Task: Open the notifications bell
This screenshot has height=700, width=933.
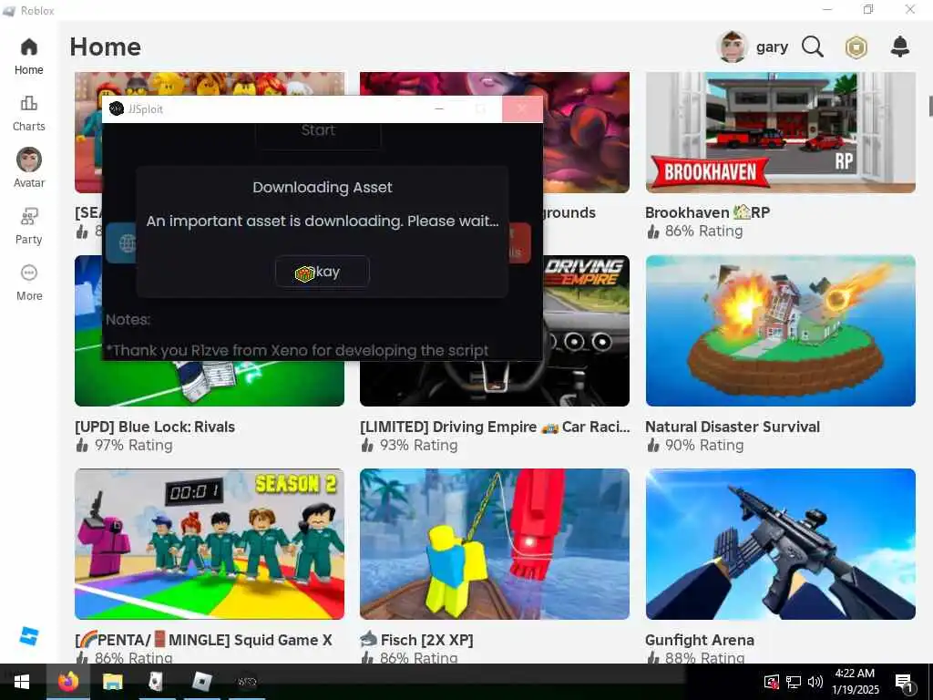Action: click(x=899, y=46)
